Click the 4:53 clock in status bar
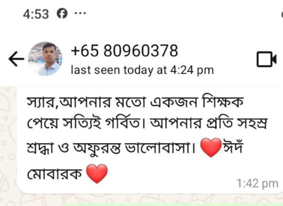 36,14
